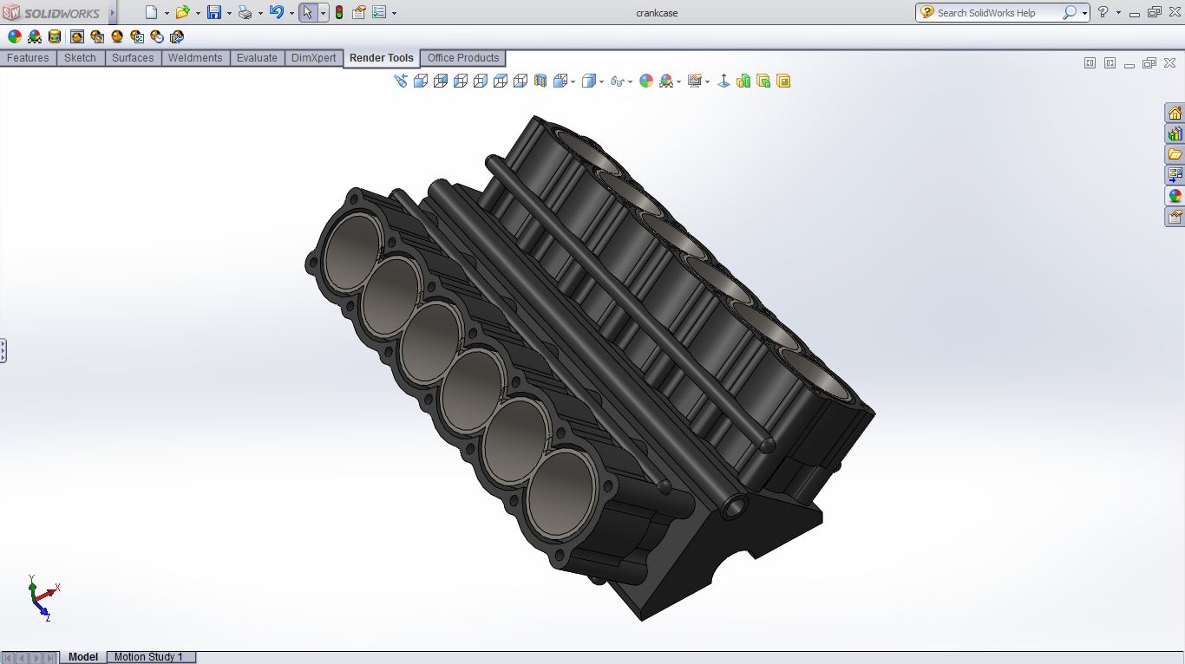Open SolidWorks Resources home tab icon

[x=1175, y=114]
